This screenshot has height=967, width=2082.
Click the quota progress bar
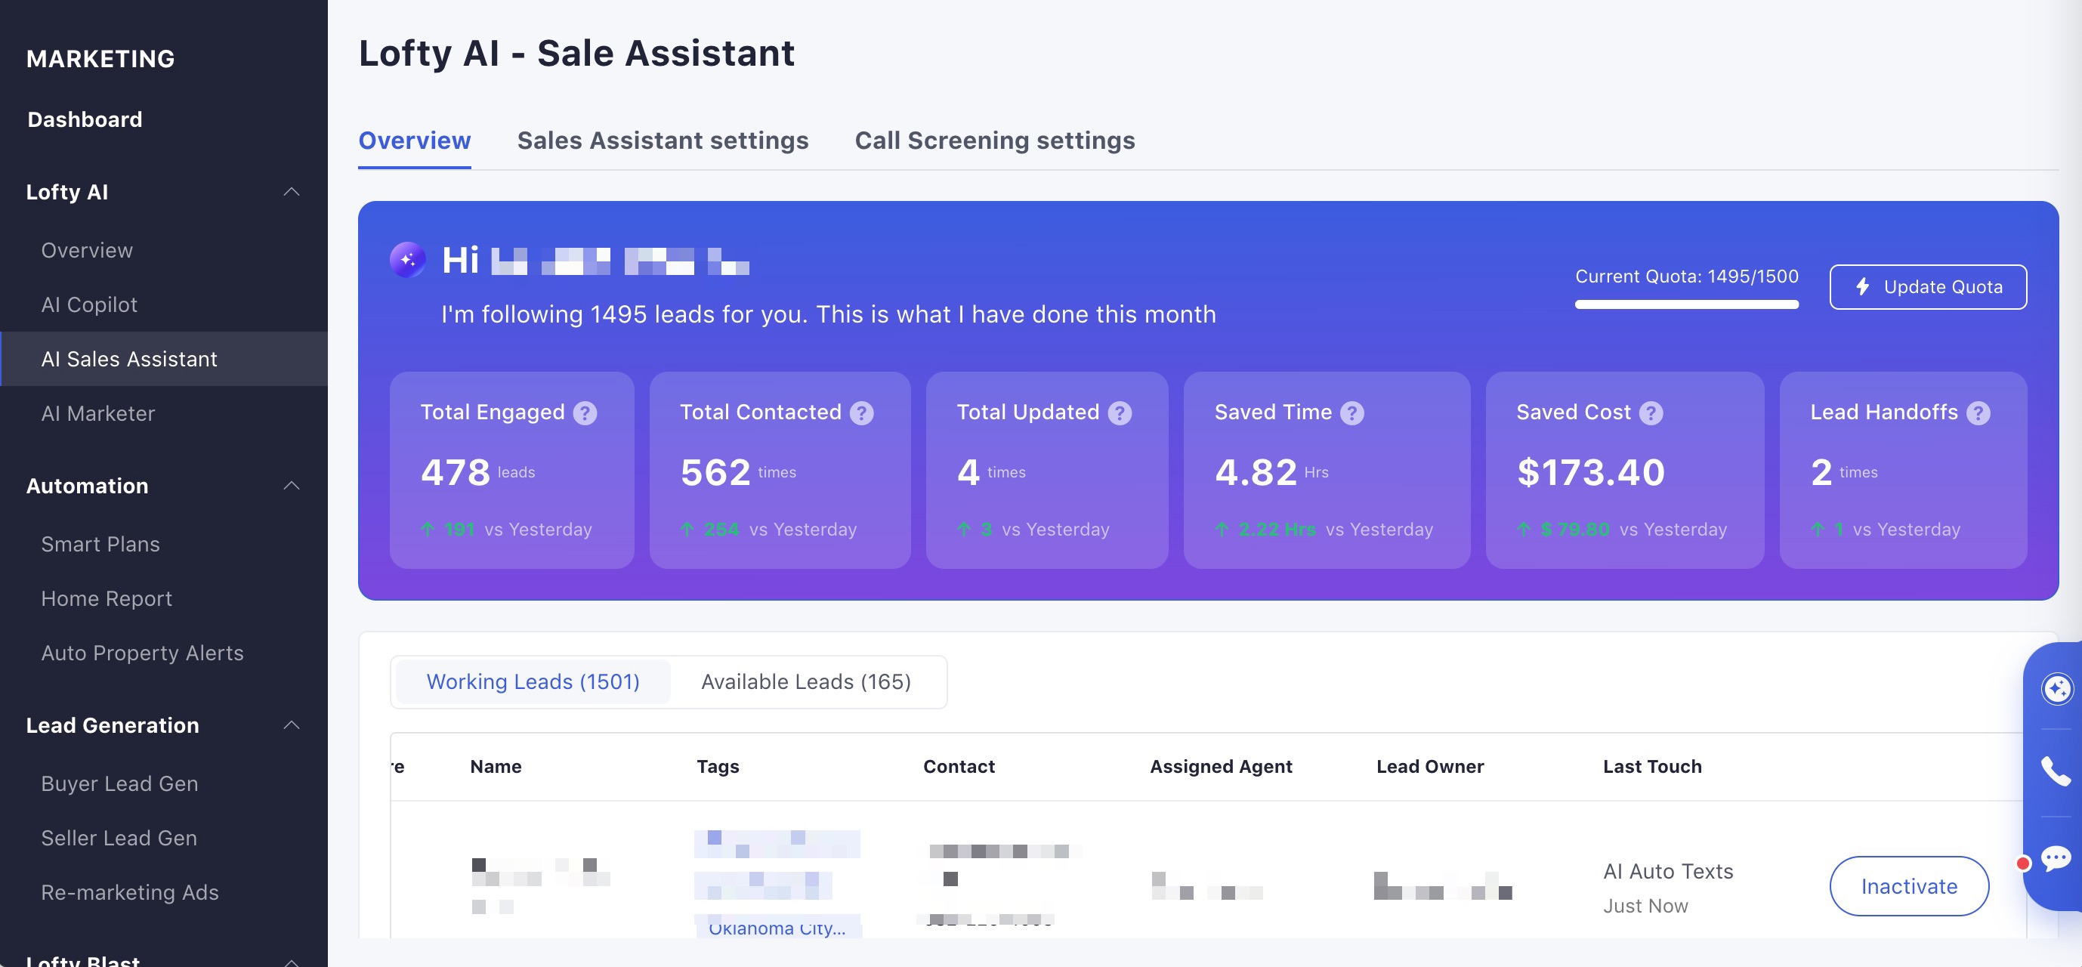click(x=1687, y=304)
